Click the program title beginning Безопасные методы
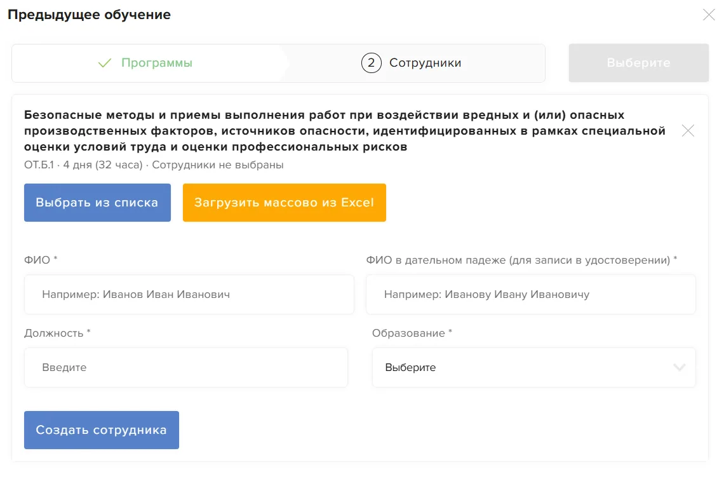This screenshot has width=717, height=479. coord(345,131)
